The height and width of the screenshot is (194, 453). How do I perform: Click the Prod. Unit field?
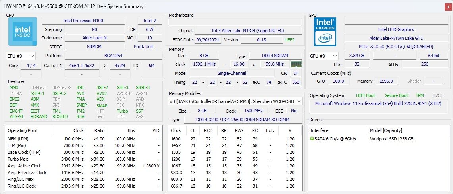(x=144, y=47)
